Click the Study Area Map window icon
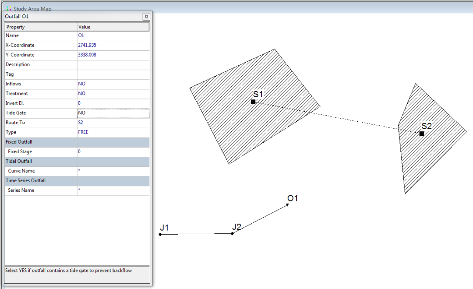473x289 pixels. click(9, 8)
